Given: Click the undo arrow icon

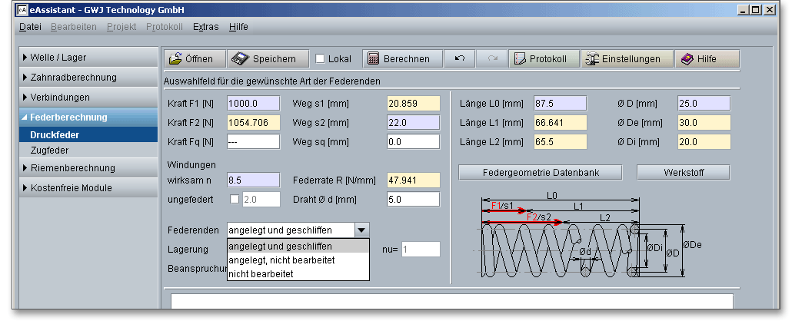Looking at the screenshot, I should pyautogui.click(x=459, y=59).
